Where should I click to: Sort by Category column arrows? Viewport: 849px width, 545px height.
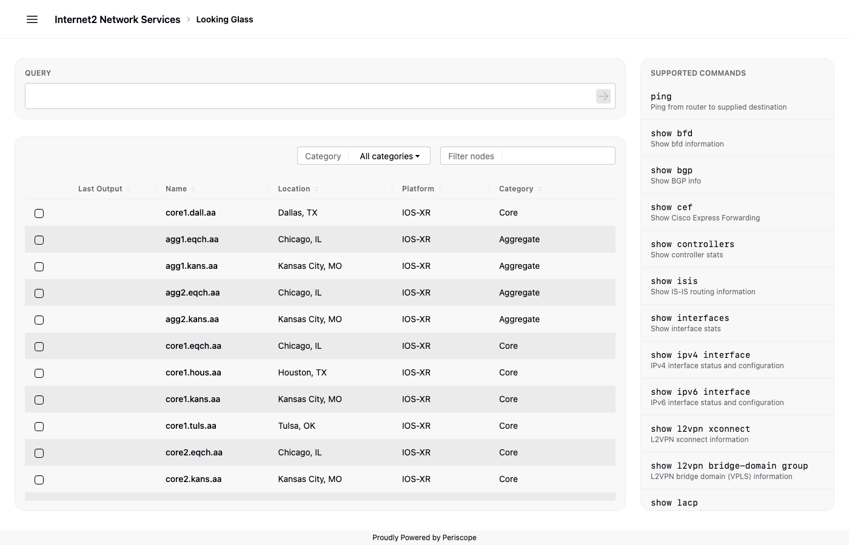[x=540, y=189]
